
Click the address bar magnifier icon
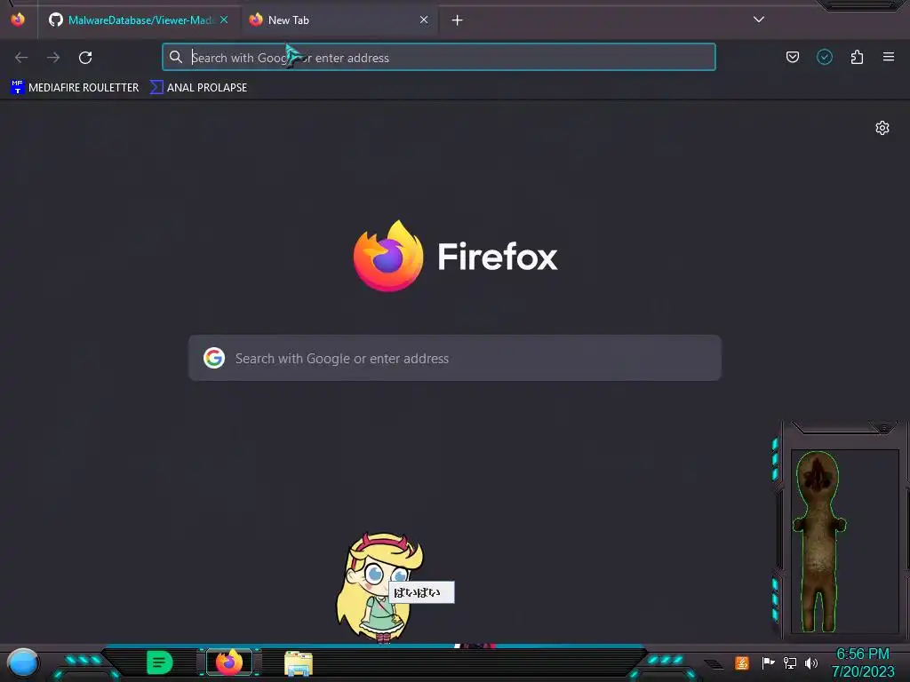(176, 57)
